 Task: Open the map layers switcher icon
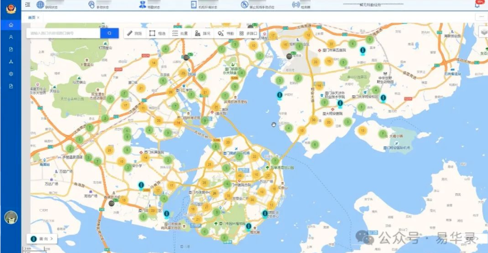coord(484,32)
